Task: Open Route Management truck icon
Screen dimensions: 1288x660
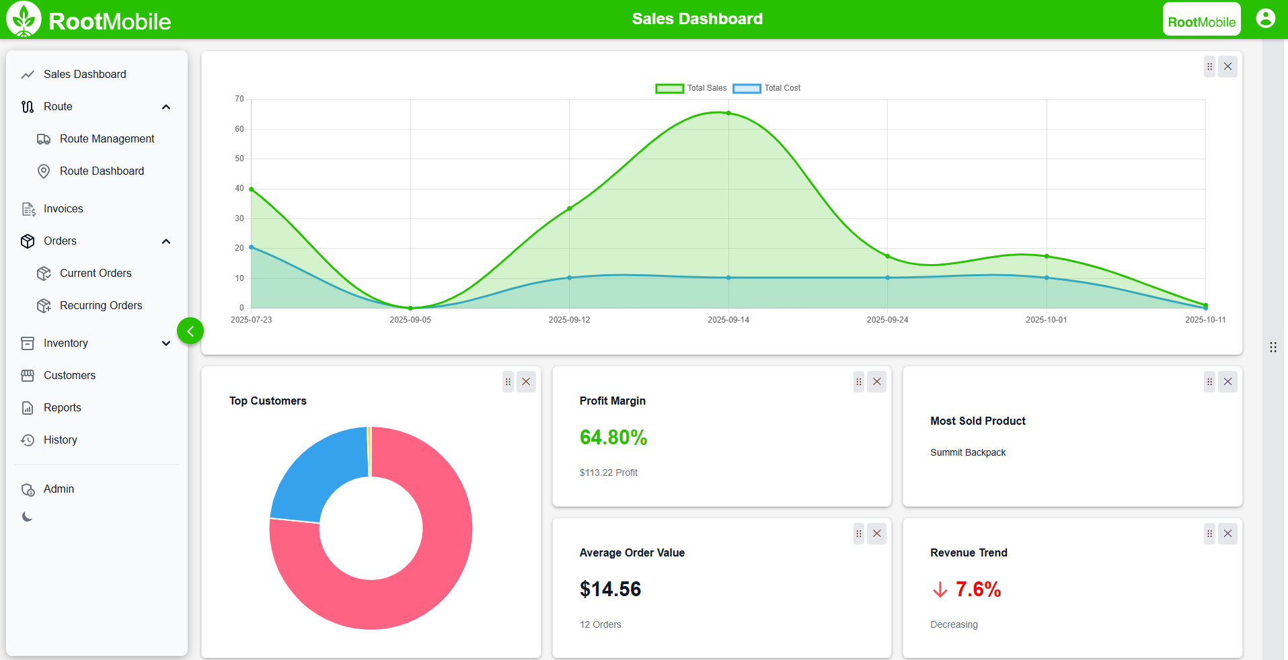Action: point(44,138)
